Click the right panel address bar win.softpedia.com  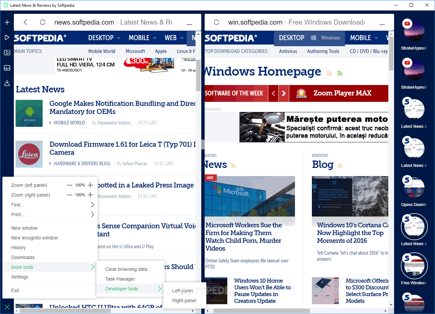click(x=296, y=22)
